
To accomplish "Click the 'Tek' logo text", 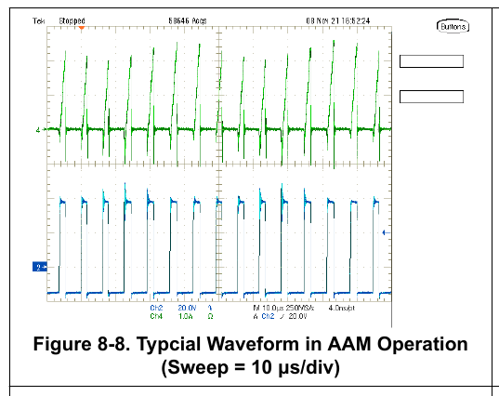I will coord(38,21).
